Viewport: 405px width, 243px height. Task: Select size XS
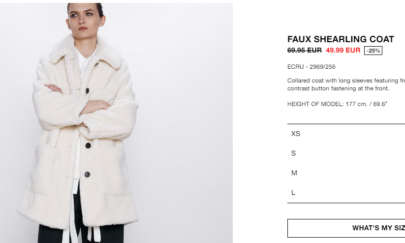click(346, 134)
